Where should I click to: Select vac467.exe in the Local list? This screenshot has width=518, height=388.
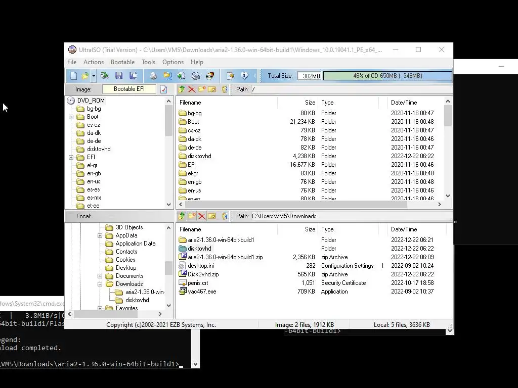click(x=314, y=292)
